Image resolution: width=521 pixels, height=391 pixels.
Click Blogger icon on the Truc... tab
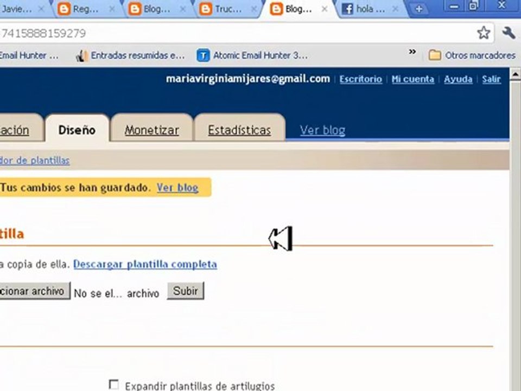(205, 9)
